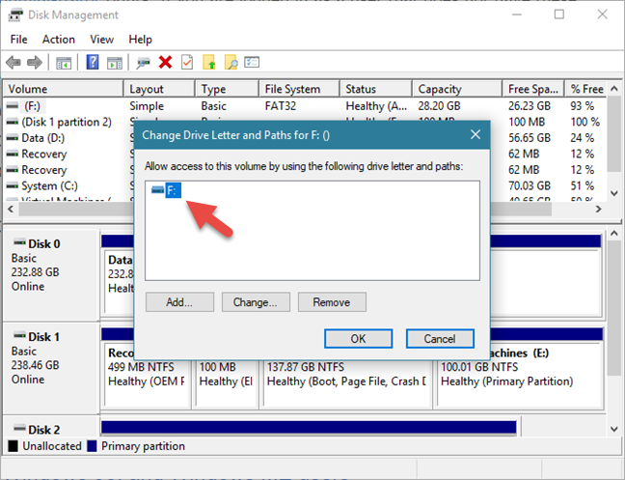Click disk map scroll down arrow

614,430
